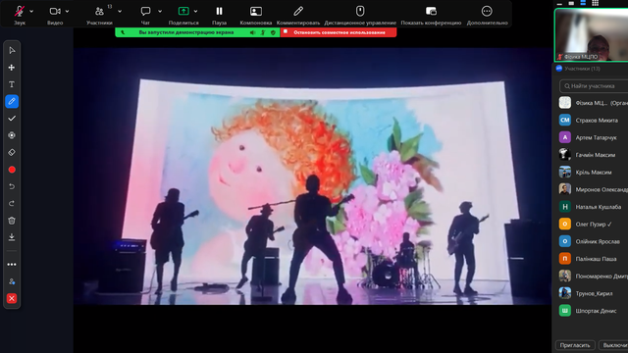Click the annotator person icon in the toolbar
The height and width of the screenshot is (353, 628).
coord(12,281)
